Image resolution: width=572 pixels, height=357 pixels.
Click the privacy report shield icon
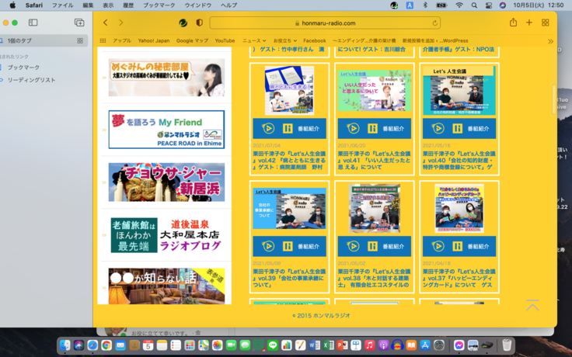pyautogui.click(x=200, y=23)
